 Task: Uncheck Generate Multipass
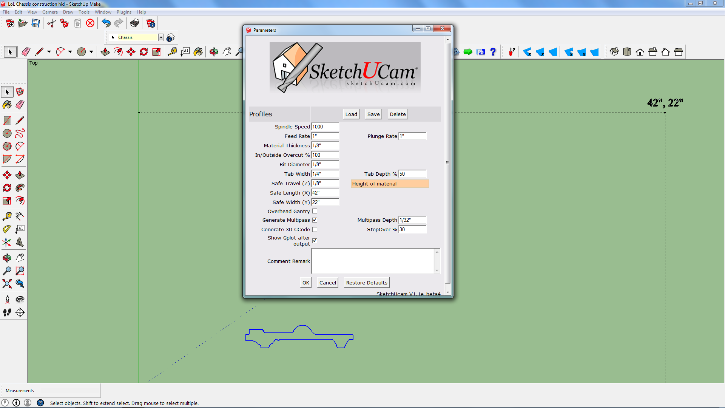[x=315, y=220]
